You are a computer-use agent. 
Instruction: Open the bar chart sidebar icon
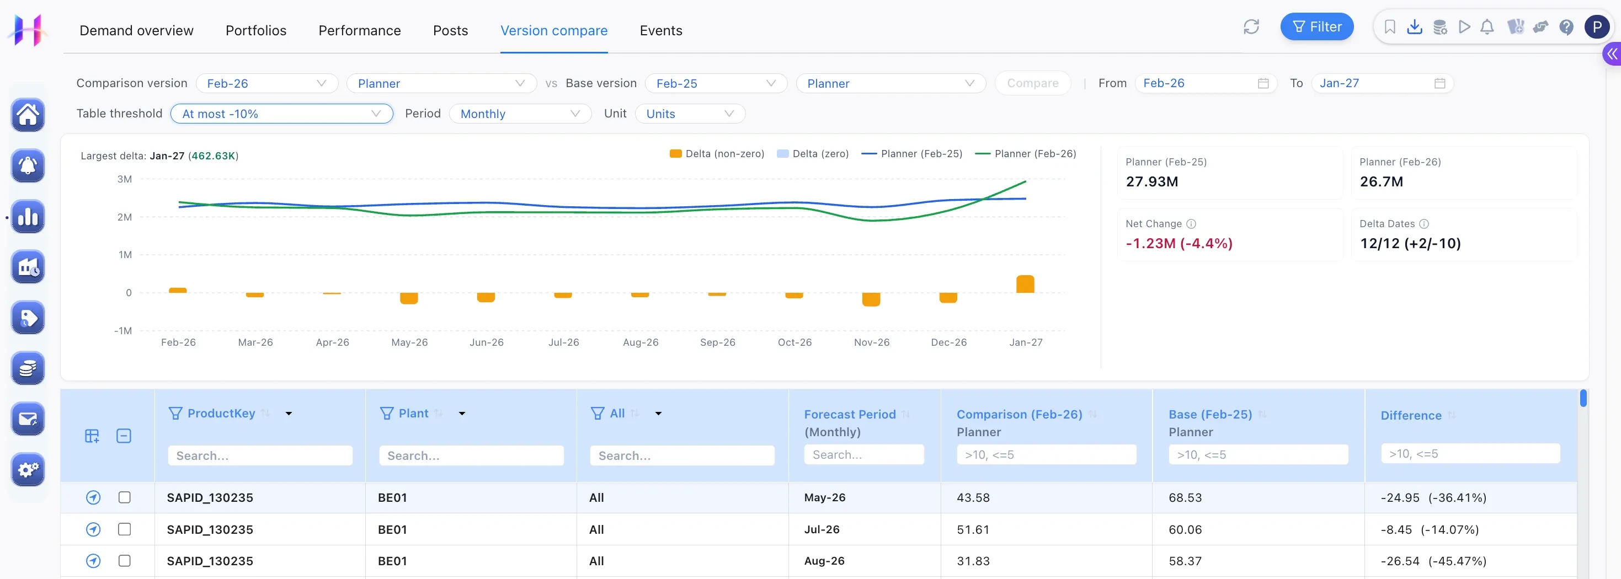click(28, 217)
